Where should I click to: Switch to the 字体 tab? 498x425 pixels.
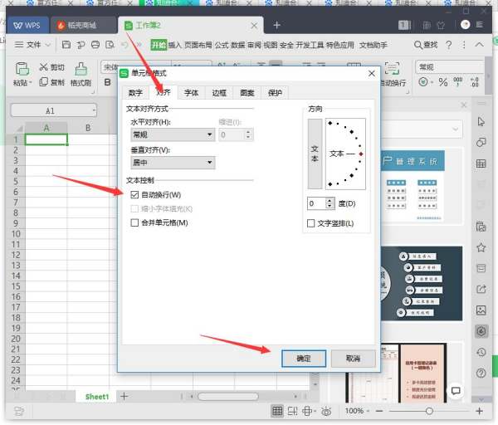[x=191, y=93]
